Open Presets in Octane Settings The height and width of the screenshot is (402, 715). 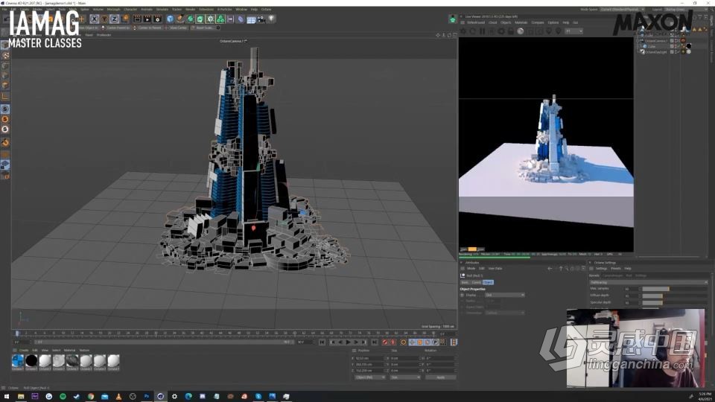pos(616,269)
